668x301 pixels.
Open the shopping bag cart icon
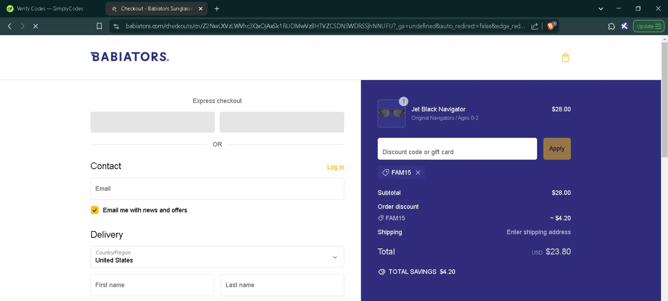pyautogui.click(x=566, y=57)
